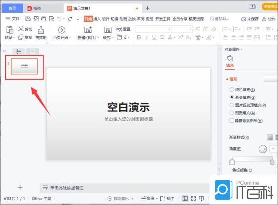Toggle Underline formatting
Viewport: 278px width, 205px height.
(x=154, y=37)
